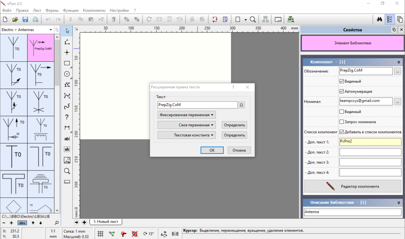405x239 pixels.
Task: Click the pointer selection tool
Action: pos(67,31)
